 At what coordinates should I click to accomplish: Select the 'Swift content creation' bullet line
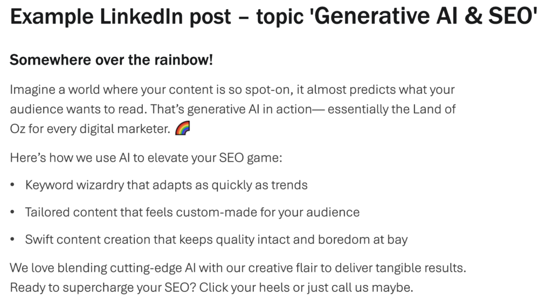coord(216,240)
